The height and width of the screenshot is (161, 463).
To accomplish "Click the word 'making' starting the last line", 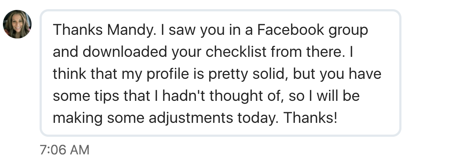I will [74, 119].
